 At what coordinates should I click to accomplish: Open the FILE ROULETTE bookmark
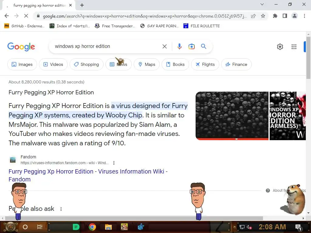[x=202, y=26]
